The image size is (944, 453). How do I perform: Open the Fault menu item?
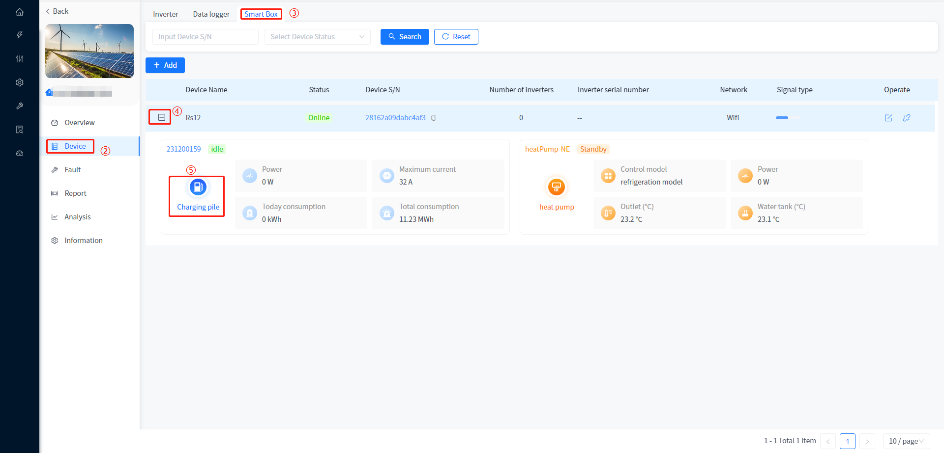[73, 170]
